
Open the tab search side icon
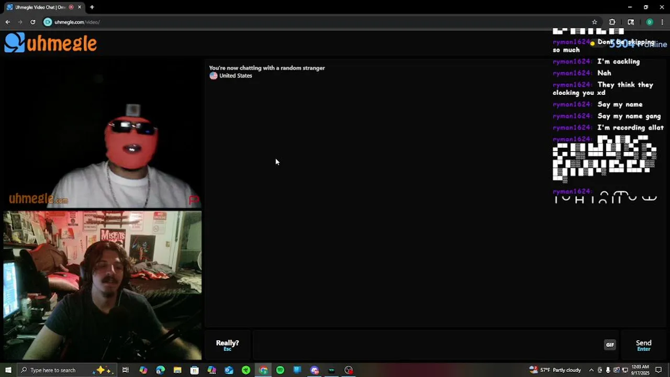(631, 22)
